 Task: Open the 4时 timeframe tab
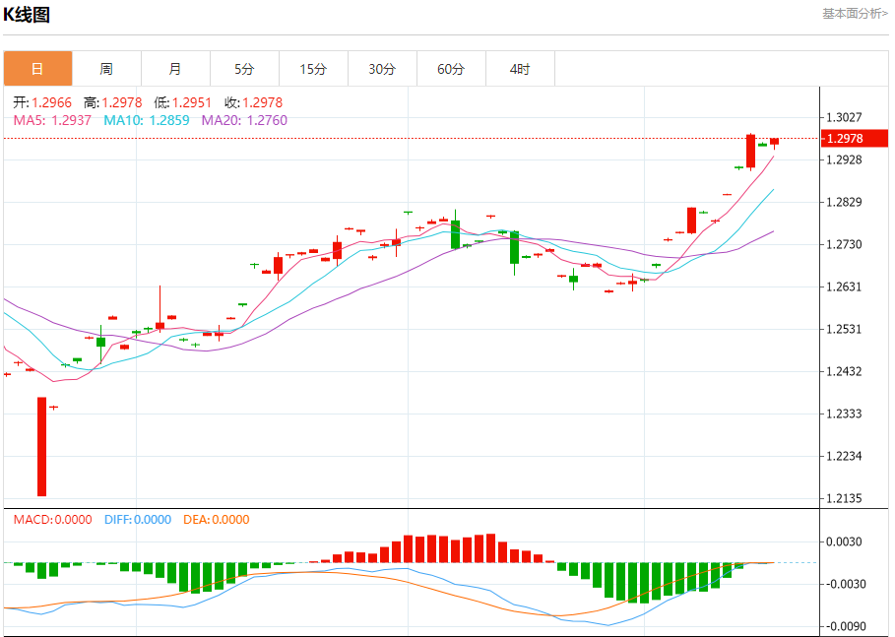(521, 69)
